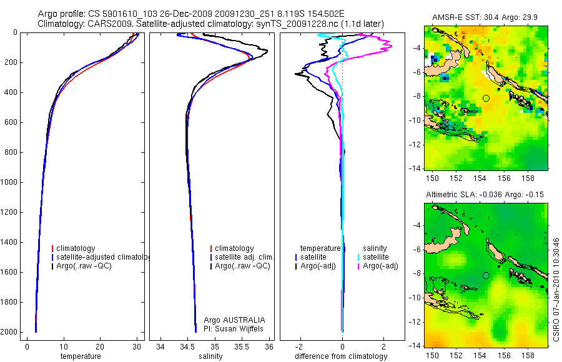Screen dimensions: 562x362
Task: Click blue satellite-adjusted climatology marker in temperature panel
Action: [52, 257]
